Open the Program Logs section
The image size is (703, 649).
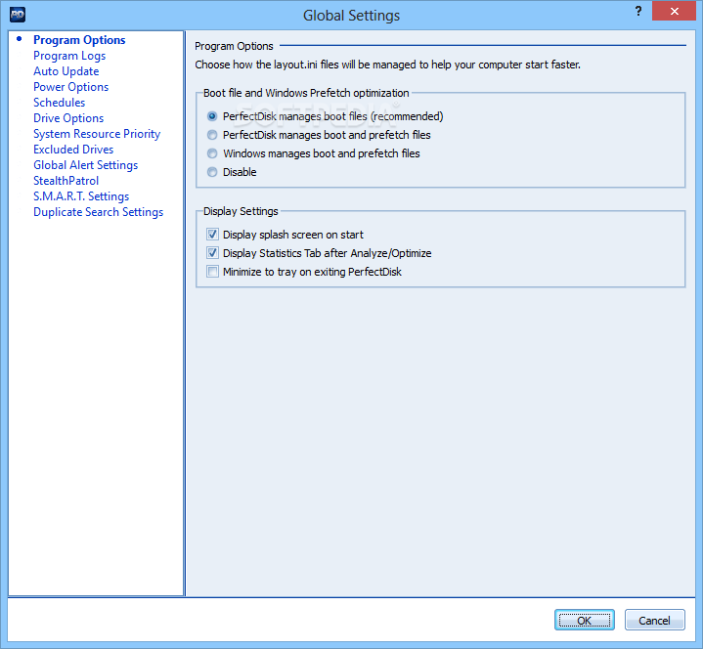(x=69, y=56)
